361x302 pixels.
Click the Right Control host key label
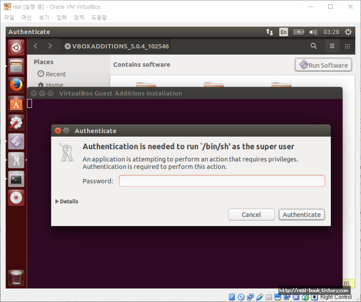tap(336, 297)
